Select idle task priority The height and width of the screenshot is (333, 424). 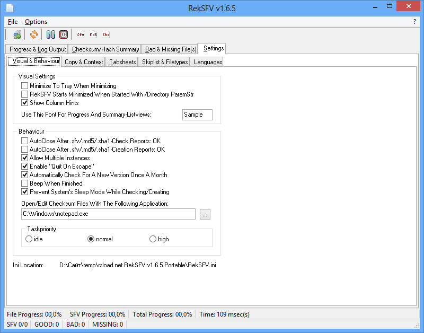(x=29, y=239)
